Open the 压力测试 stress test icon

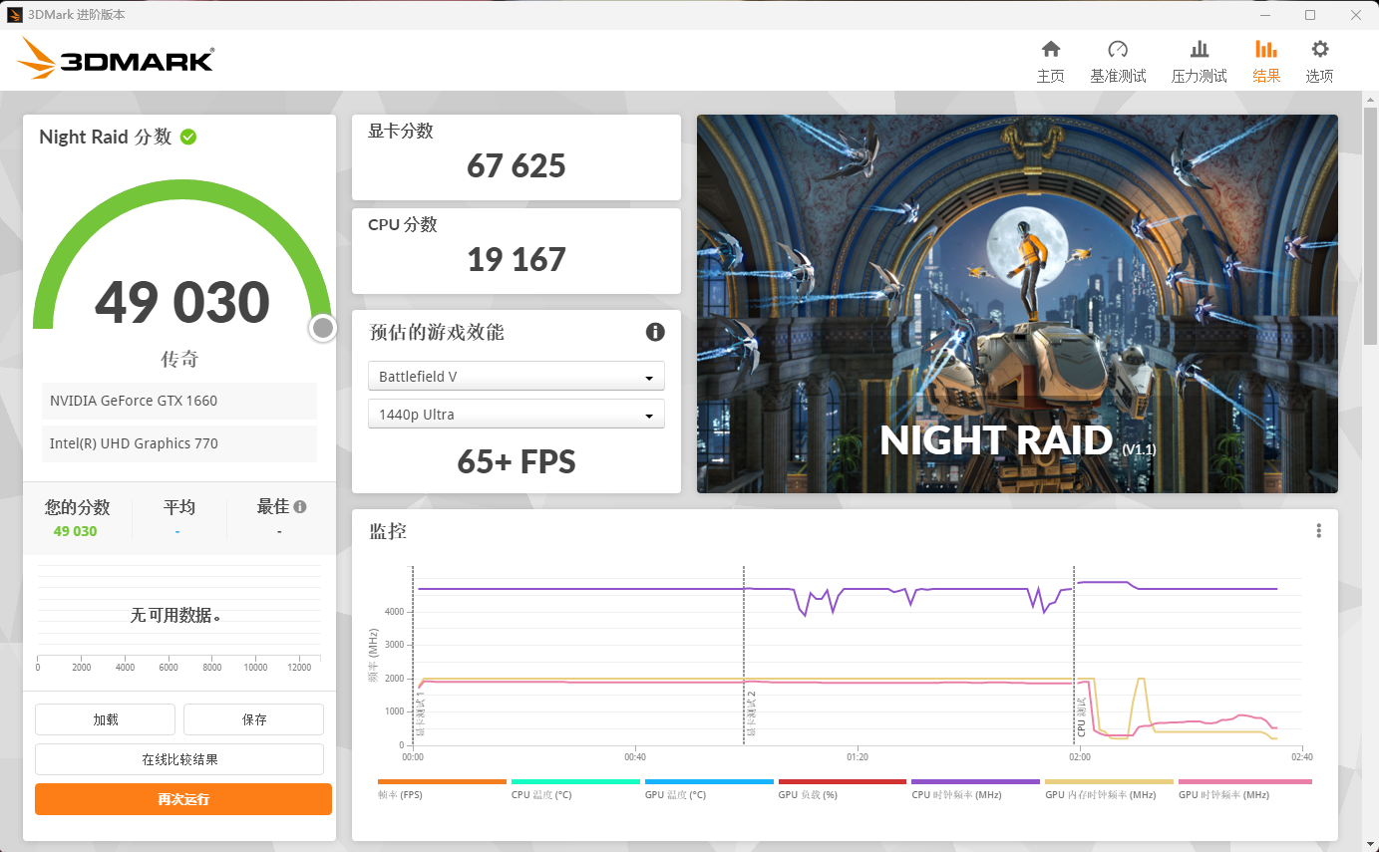tap(1200, 49)
